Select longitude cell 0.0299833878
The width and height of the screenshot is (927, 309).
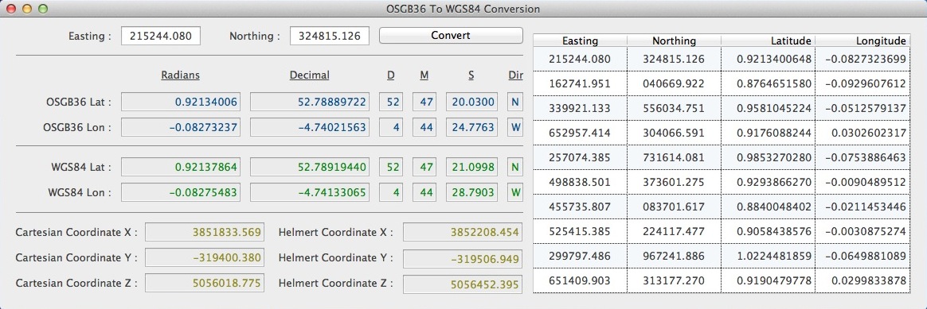pos(862,280)
